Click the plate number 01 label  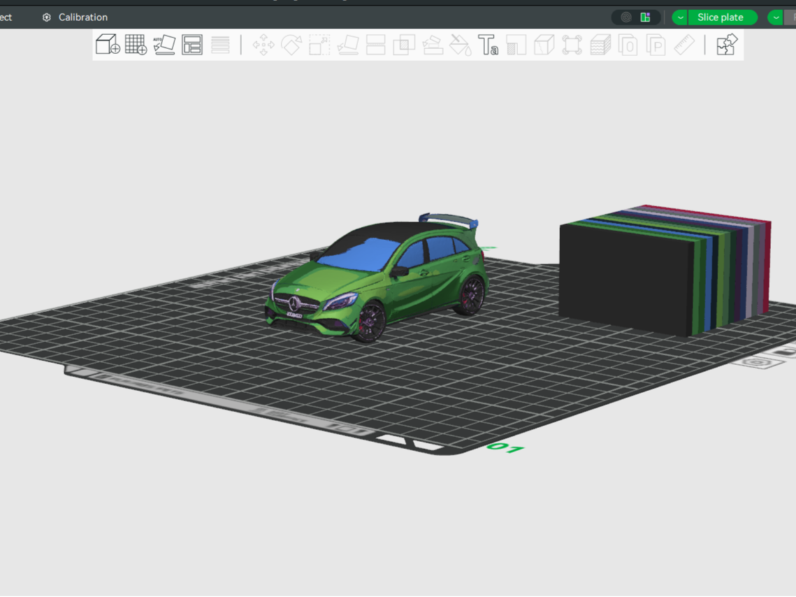(x=505, y=448)
